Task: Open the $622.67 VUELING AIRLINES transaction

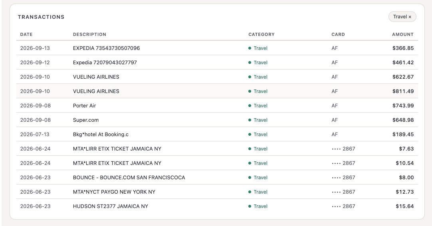Action: pos(217,77)
